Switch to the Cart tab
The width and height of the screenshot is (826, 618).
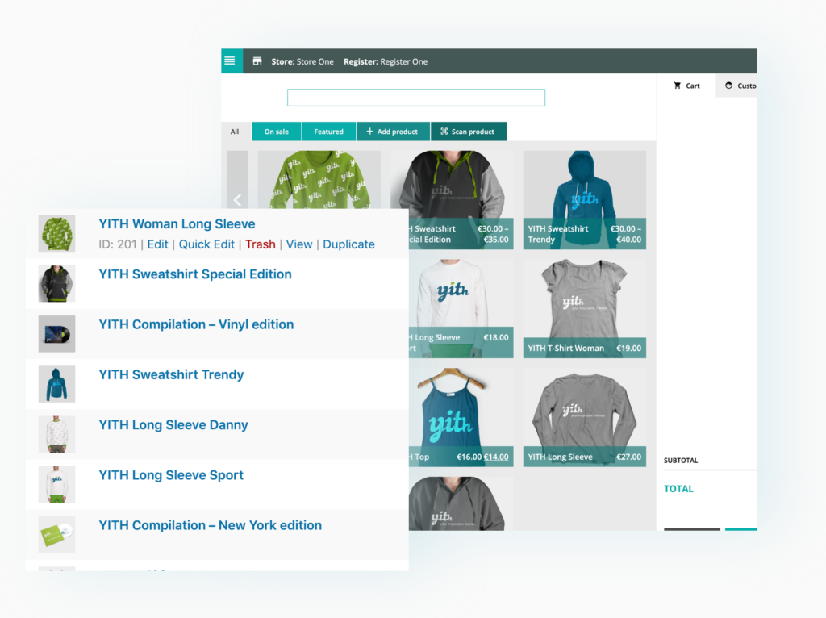pyautogui.click(x=686, y=85)
